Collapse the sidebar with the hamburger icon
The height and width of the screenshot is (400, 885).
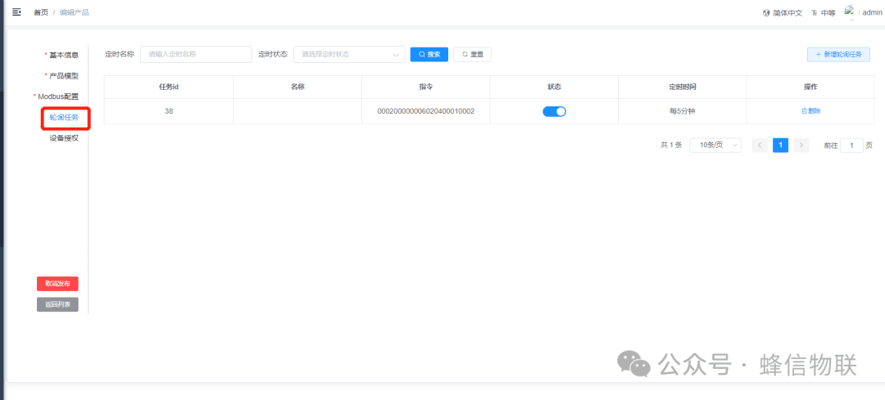[16, 11]
